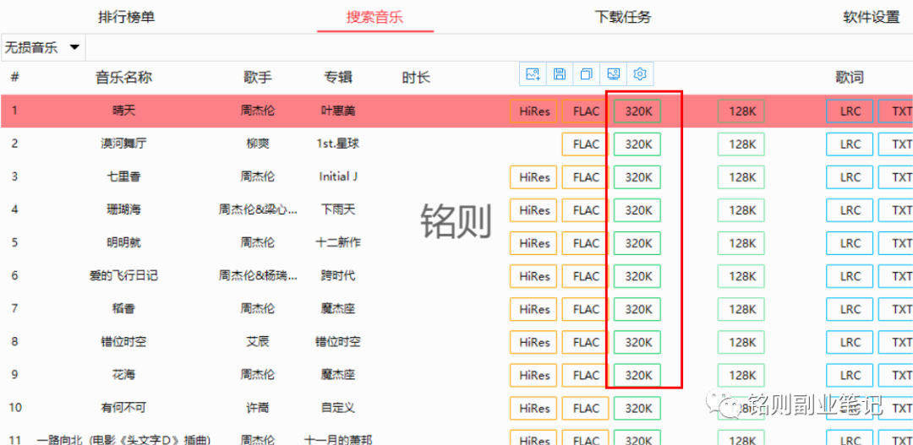
Task: Click 128K for 明明就
Action: coord(741,243)
